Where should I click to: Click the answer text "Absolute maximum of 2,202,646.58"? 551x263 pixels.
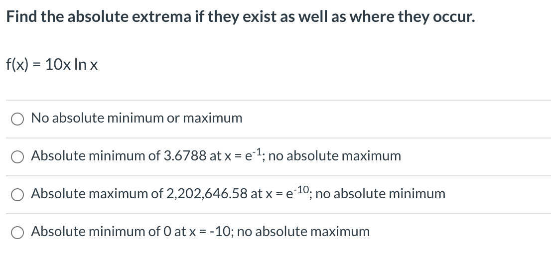click(139, 193)
